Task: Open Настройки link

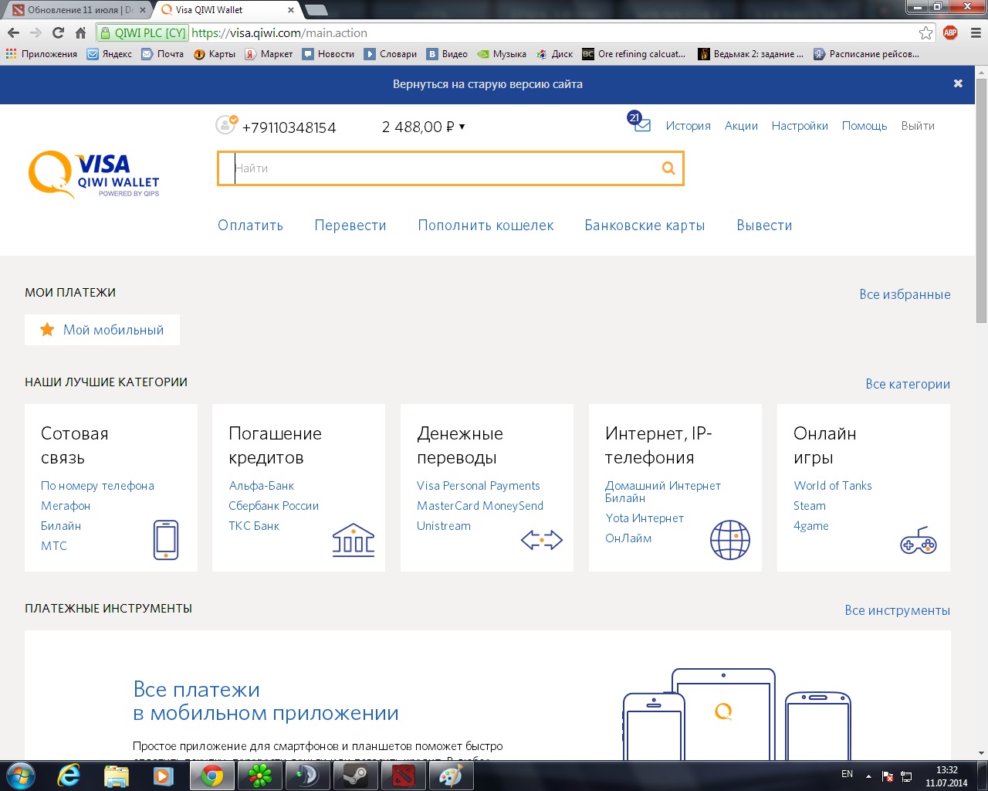Action: [x=800, y=126]
